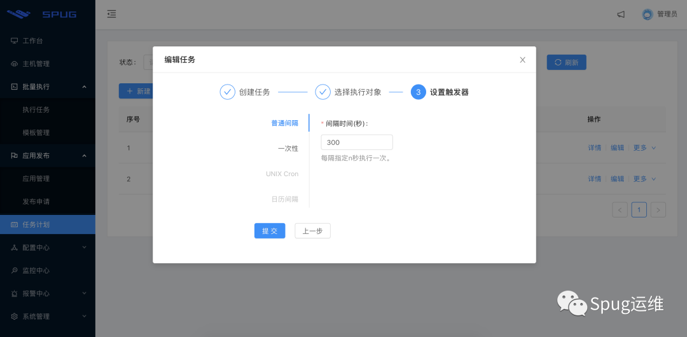Close the 编辑任务 dialog with X

click(522, 60)
